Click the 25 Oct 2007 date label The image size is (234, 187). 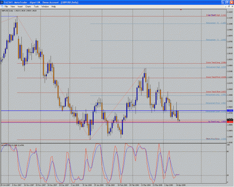click(x=5, y=185)
